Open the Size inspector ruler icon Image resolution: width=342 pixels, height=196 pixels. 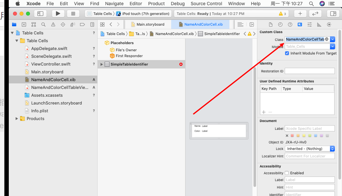point(319,24)
